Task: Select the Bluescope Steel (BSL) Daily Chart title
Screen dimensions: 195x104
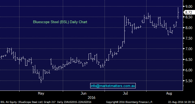Action: coord(60,22)
